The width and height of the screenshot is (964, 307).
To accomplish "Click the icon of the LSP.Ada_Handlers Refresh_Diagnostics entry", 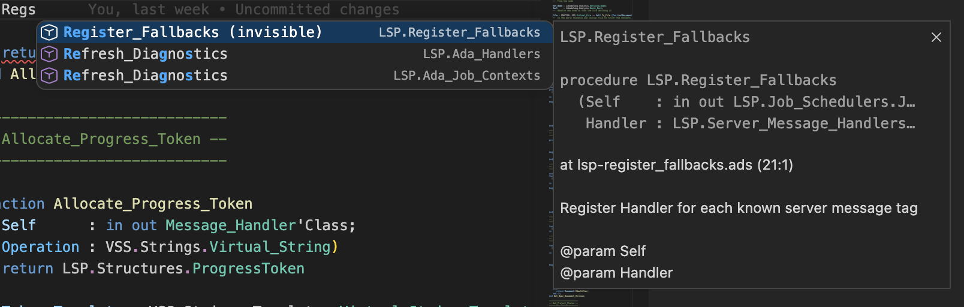I will click(49, 54).
